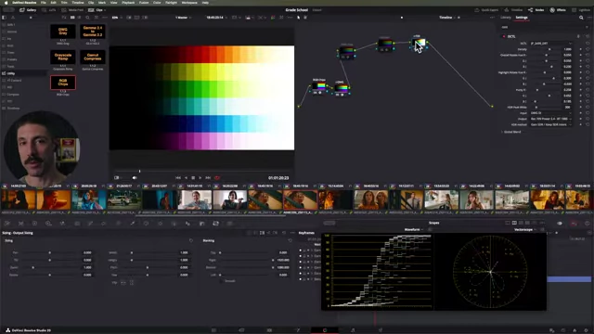The width and height of the screenshot is (594, 334).
Task: Delete the DCTL effect with the trash icon
Action: click(x=578, y=36)
